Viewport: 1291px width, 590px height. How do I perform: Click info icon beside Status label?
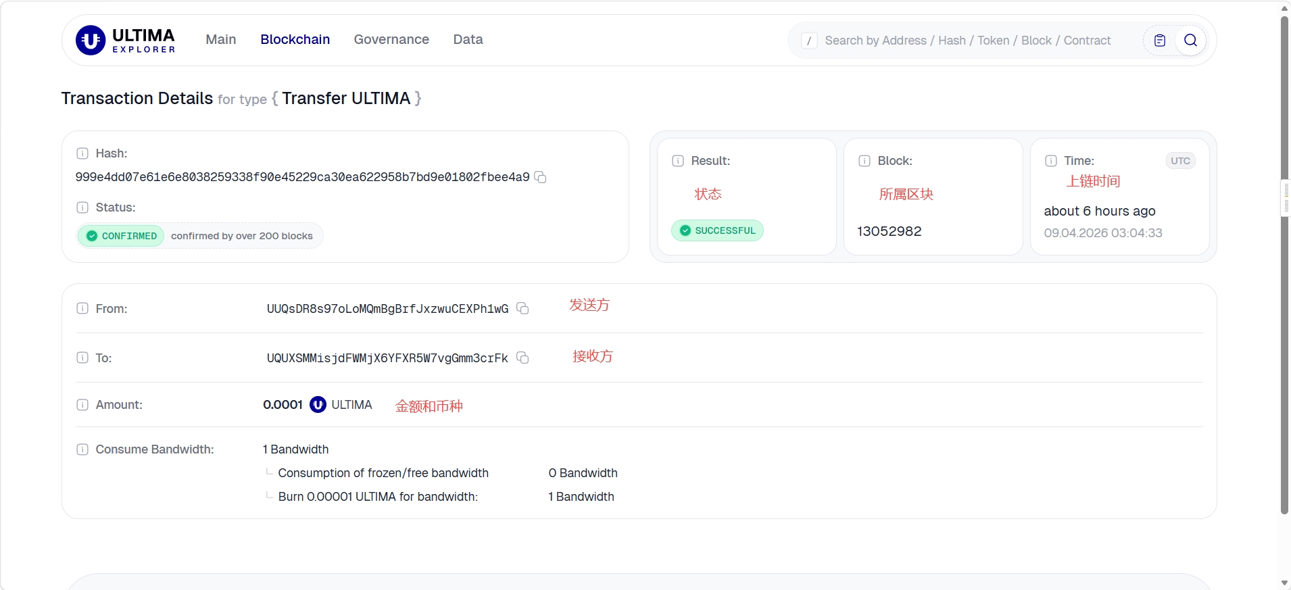point(82,207)
